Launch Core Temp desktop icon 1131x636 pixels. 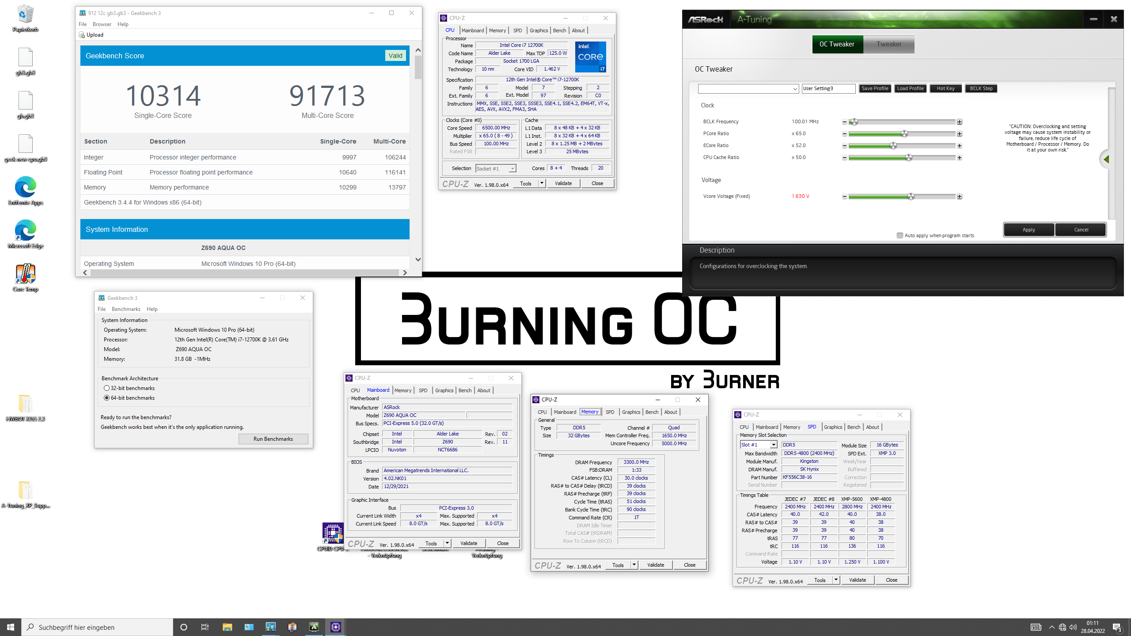click(x=25, y=277)
